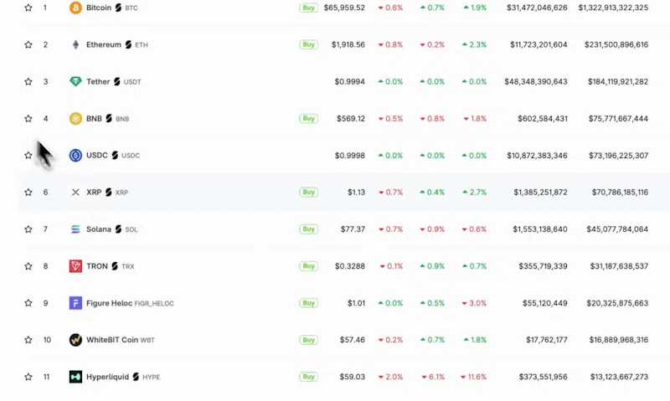Toggle the star for XRP row
The width and height of the screenshot is (670, 401).
point(28,193)
